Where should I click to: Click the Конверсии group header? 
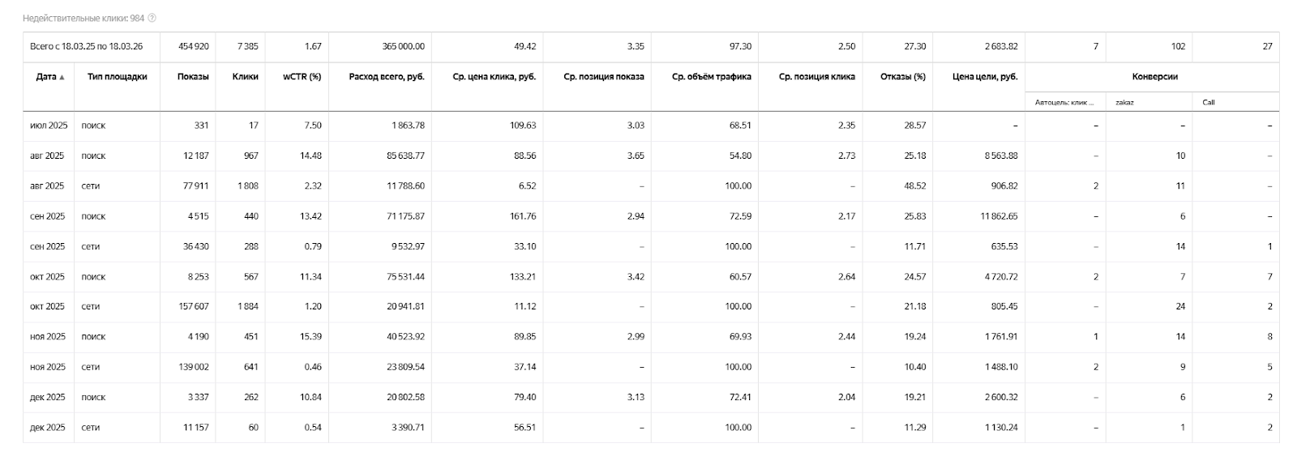[x=1154, y=77]
